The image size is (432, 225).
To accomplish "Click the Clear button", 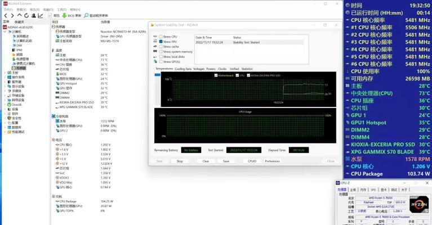I will point(206,161).
